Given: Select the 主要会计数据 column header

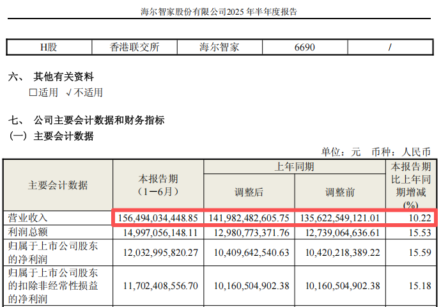Looking at the screenshot, I should 58,185.
